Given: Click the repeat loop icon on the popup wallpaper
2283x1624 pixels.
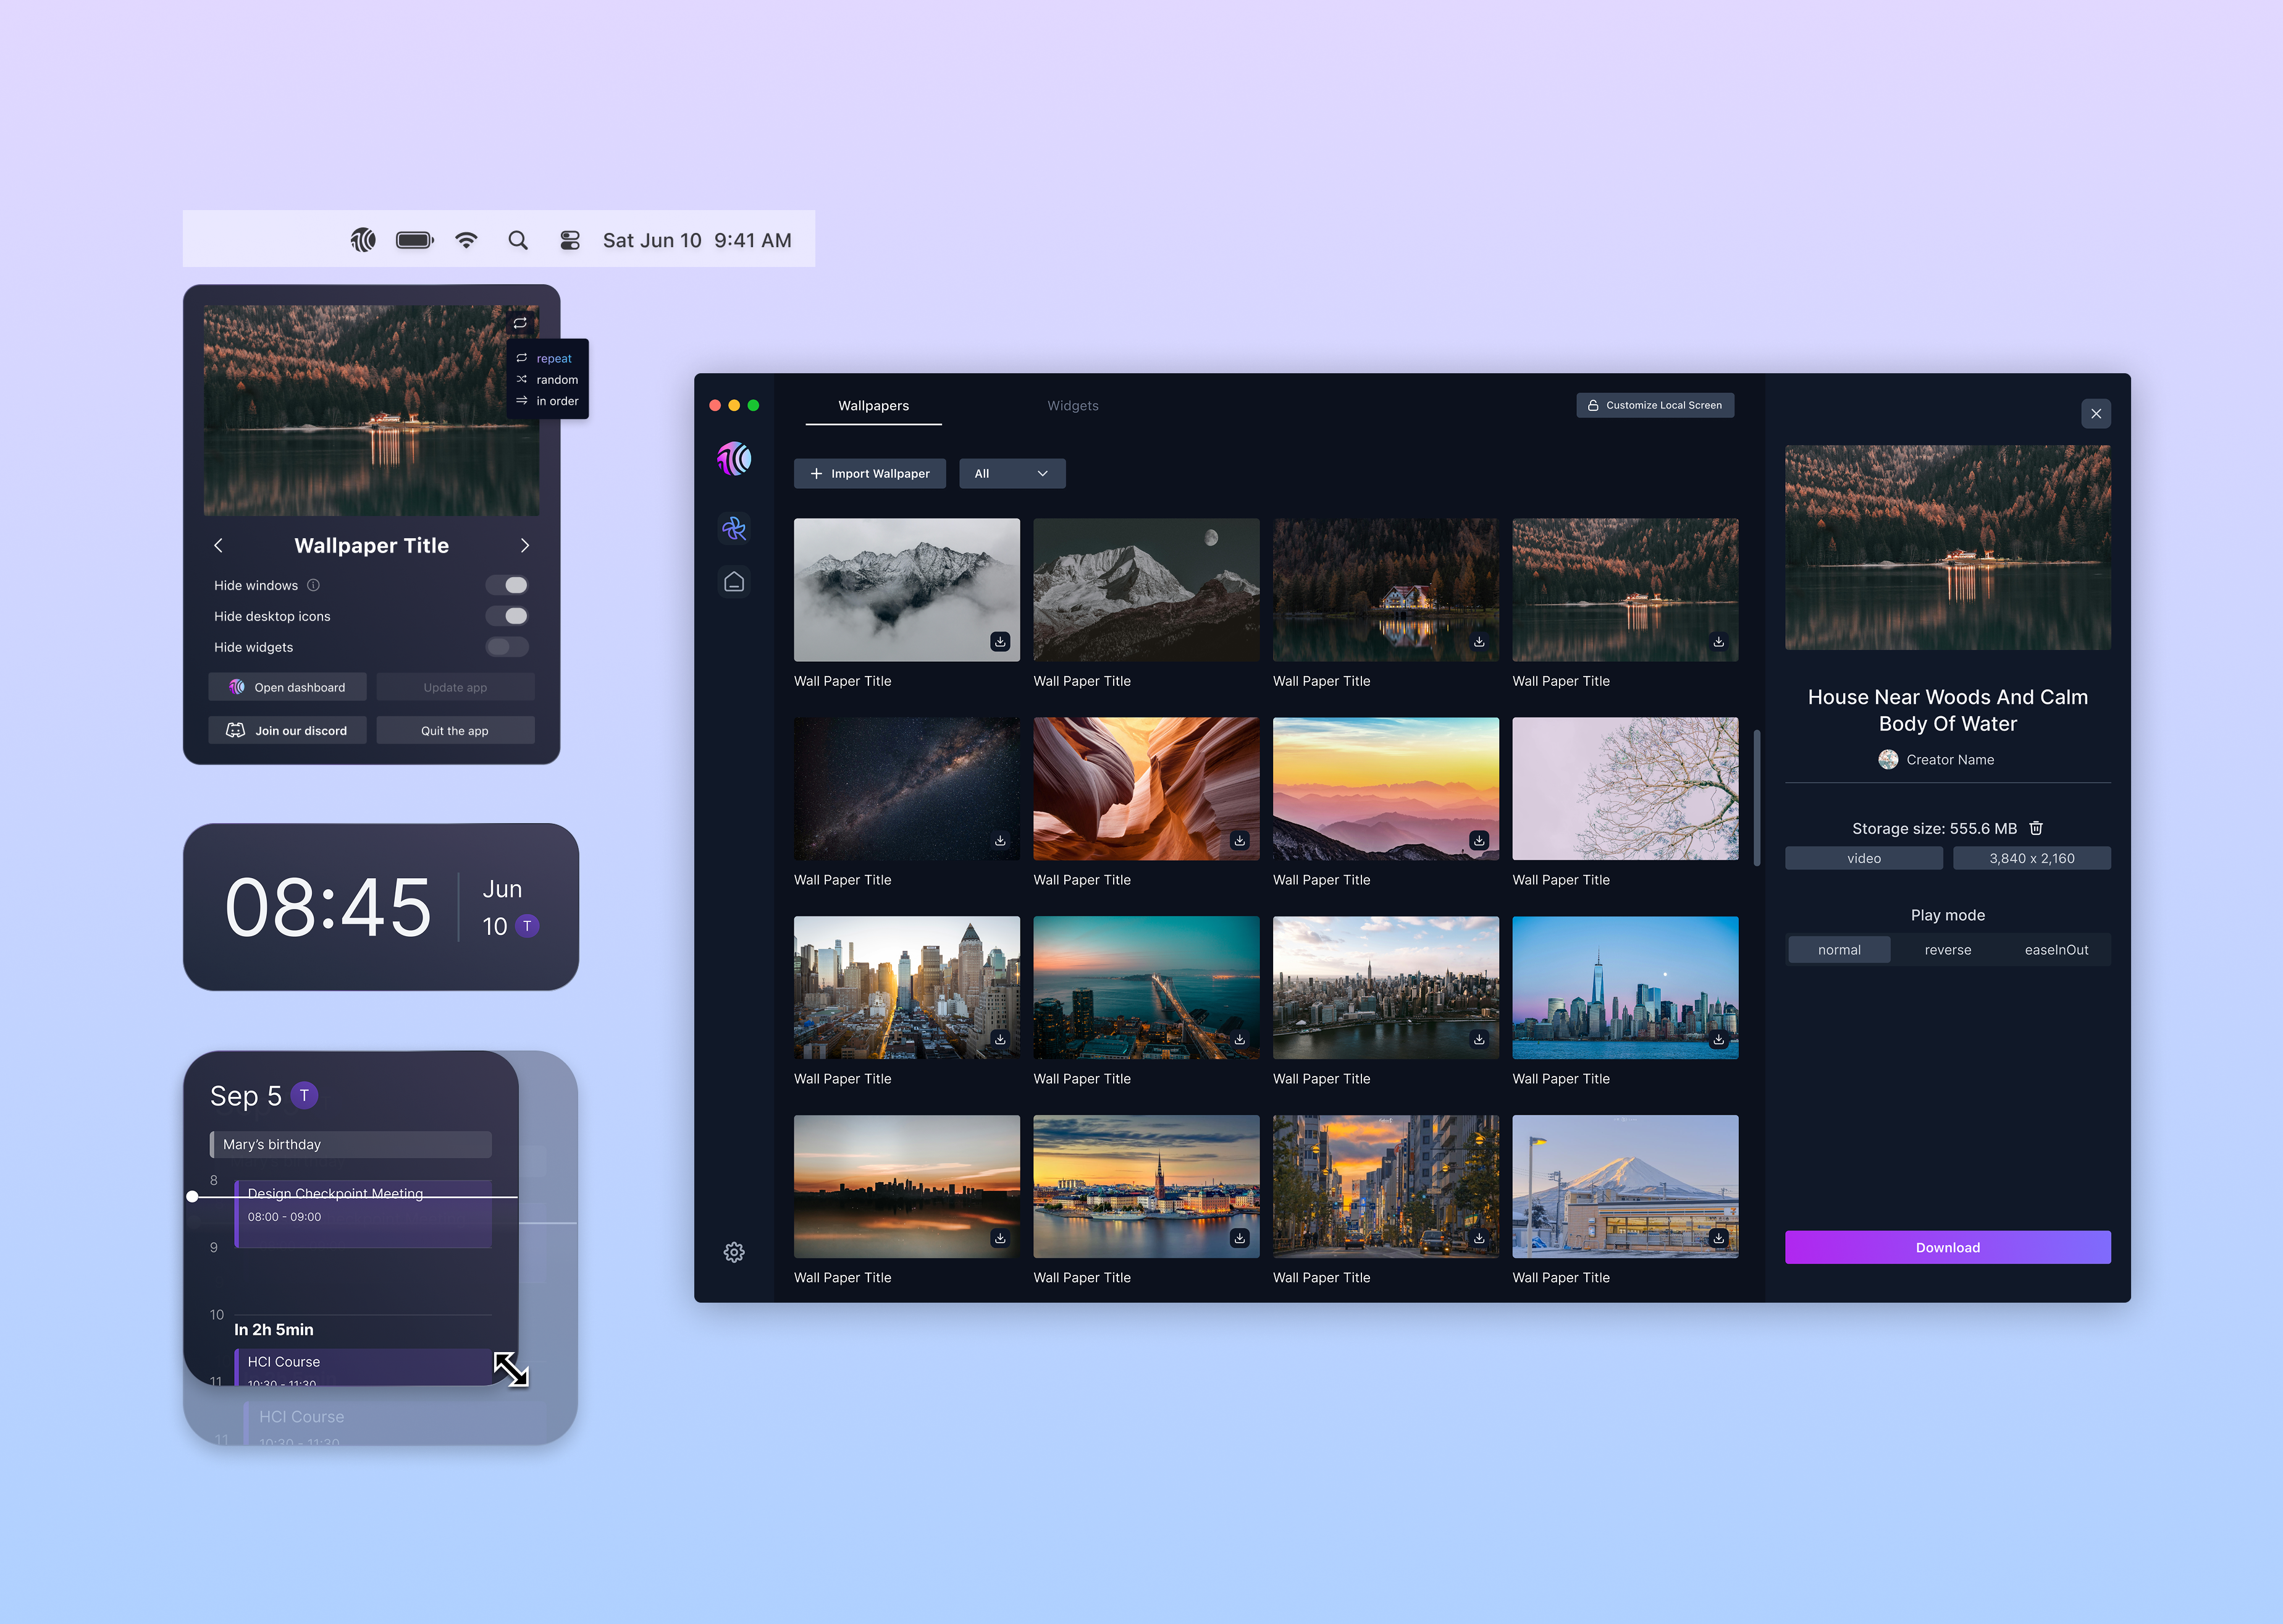Looking at the screenshot, I should 519,323.
